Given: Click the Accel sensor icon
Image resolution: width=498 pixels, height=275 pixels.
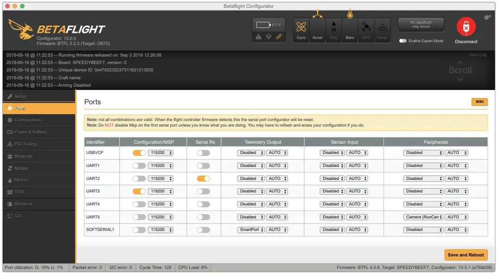Looking at the screenshot, I should tap(317, 14).
